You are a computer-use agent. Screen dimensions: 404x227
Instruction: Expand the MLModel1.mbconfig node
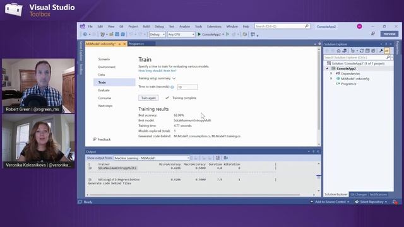[x=331, y=78]
